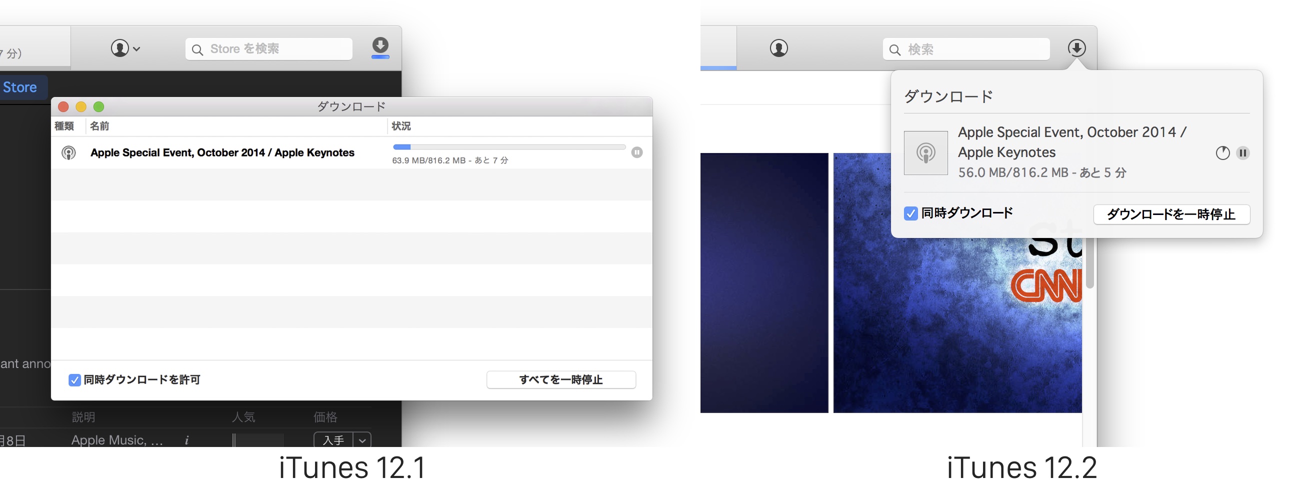Click the podcast artwork thumbnail in the popover

tap(926, 153)
